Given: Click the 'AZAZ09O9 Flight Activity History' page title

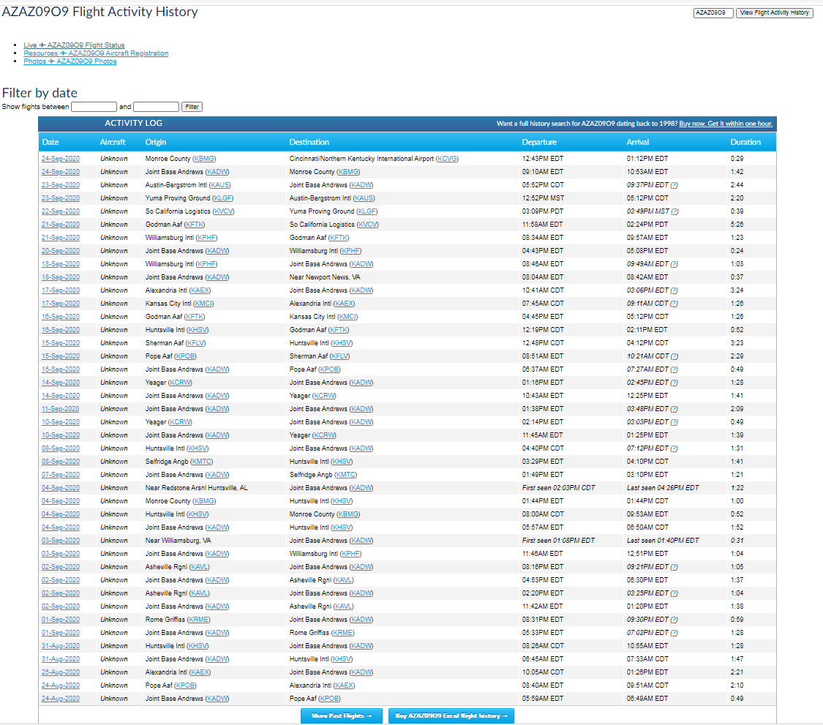Looking at the screenshot, I should coord(99,12).
